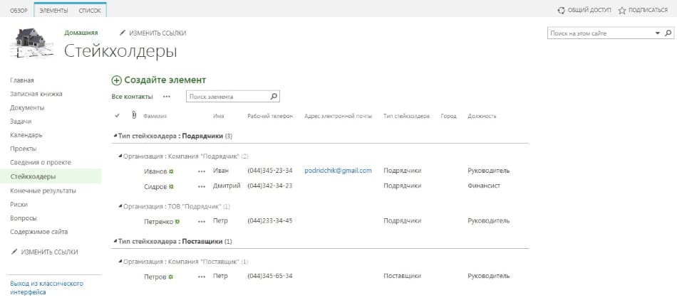Click phone number (044)342-34-23

coord(270,186)
